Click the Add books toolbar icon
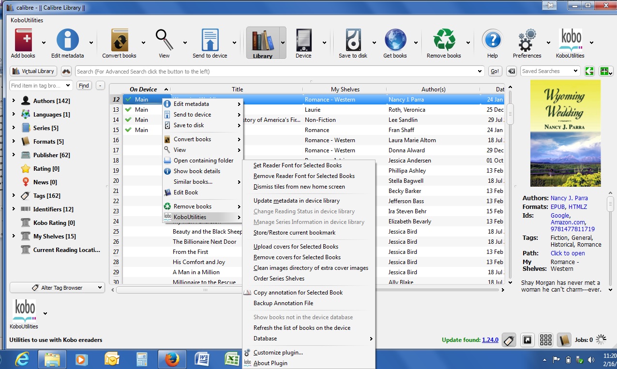This screenshot has height=369, width=617. click(x=23, y=41)
